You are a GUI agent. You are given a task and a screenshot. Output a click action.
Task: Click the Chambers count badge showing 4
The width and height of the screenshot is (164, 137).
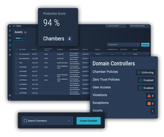69,39
